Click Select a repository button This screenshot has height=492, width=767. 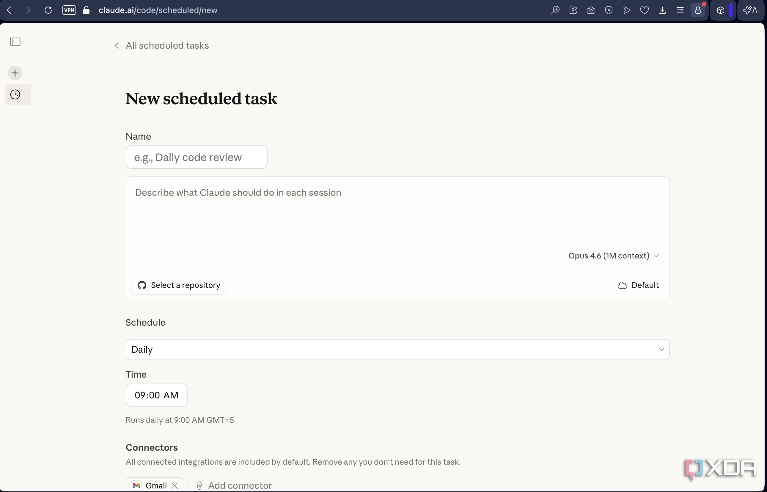(178, 285)
